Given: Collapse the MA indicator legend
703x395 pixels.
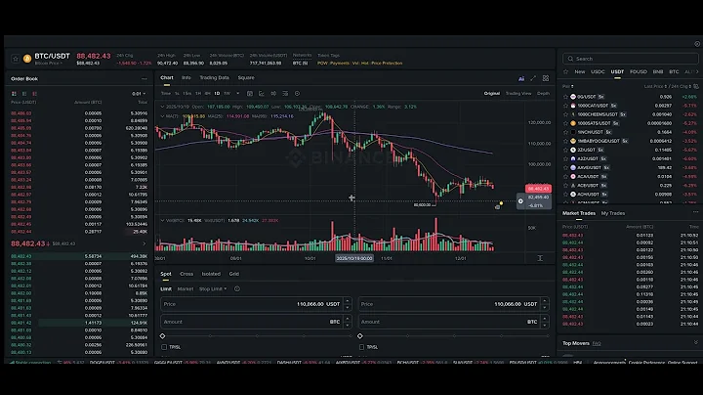Looking at the screenshot, I should [162, 116].
